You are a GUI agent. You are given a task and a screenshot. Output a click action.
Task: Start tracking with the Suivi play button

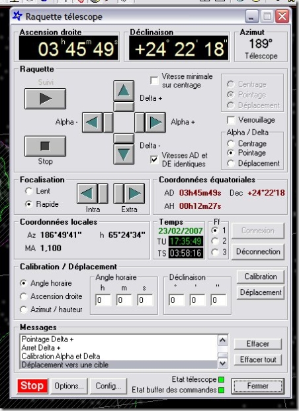click(x=45, y=99)
